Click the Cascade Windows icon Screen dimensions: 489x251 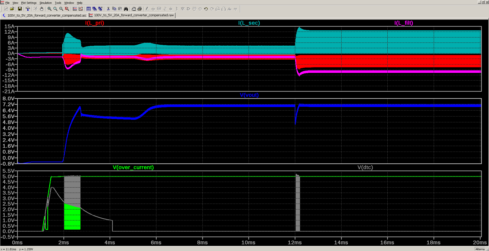94,9
